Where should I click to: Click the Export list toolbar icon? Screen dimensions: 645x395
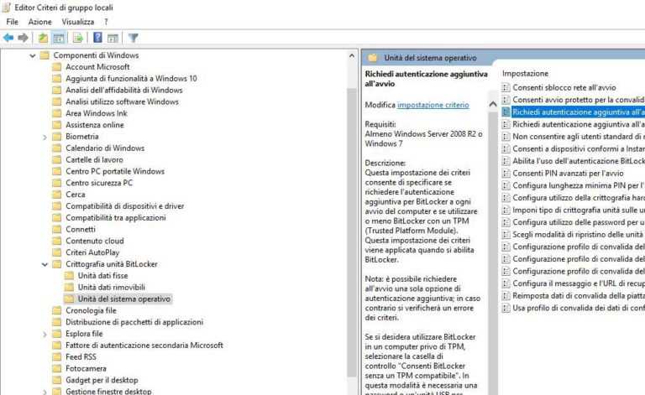[78, 38]
